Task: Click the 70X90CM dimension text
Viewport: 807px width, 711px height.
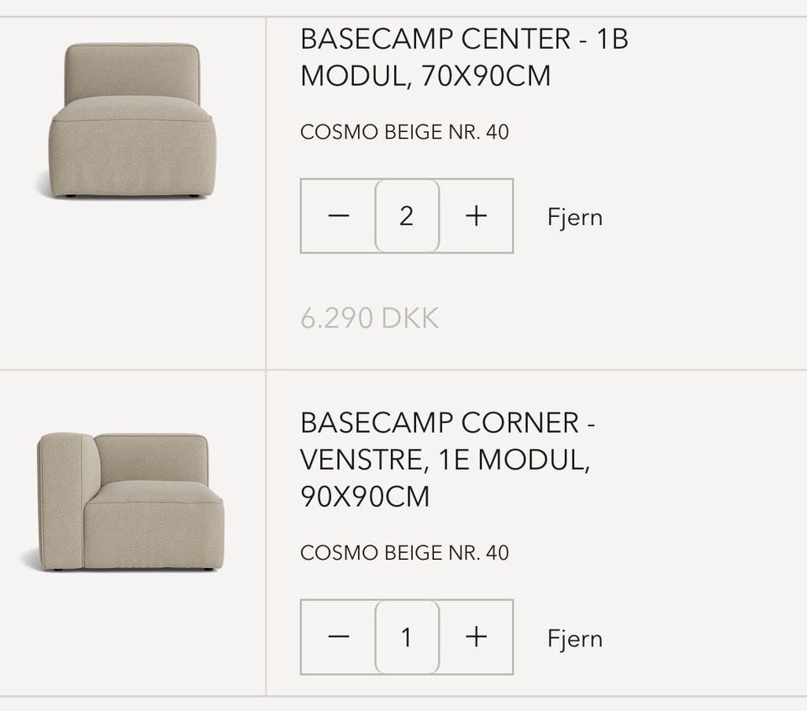Action: pos(487,76)
